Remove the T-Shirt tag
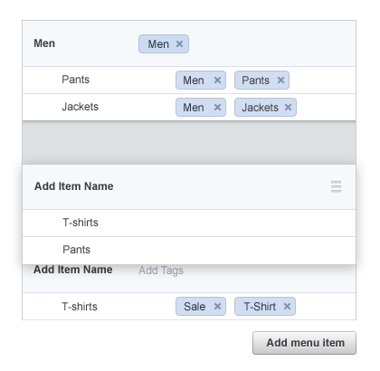 tap(287, 307)
